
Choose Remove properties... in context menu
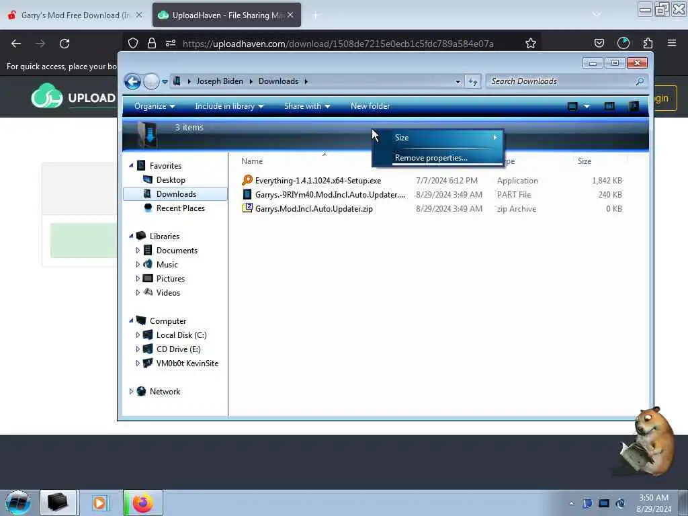coord(437,158)
